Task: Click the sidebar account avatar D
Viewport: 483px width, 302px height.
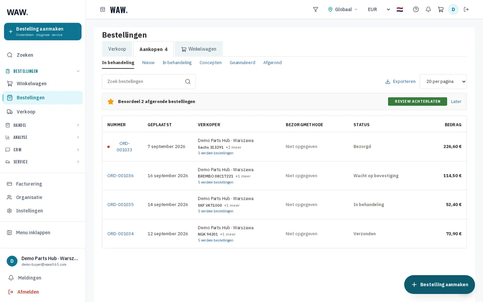Action: pos(12,261)
